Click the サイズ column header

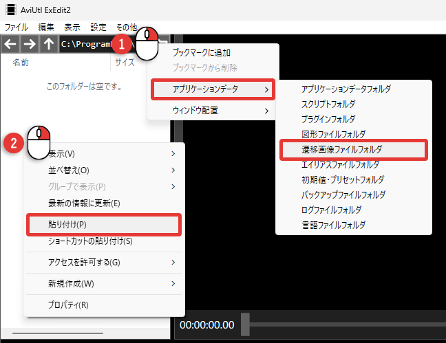tap(125, 63)
